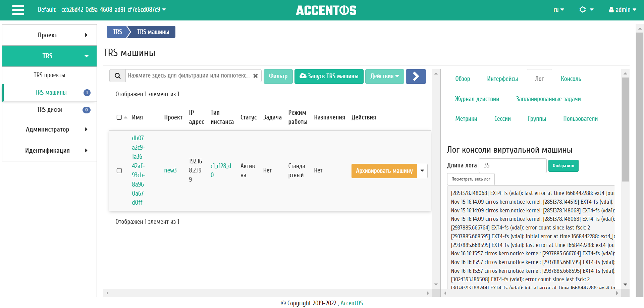Click the search magnifier icon
The image size is (644, 308).
point(117,76)
